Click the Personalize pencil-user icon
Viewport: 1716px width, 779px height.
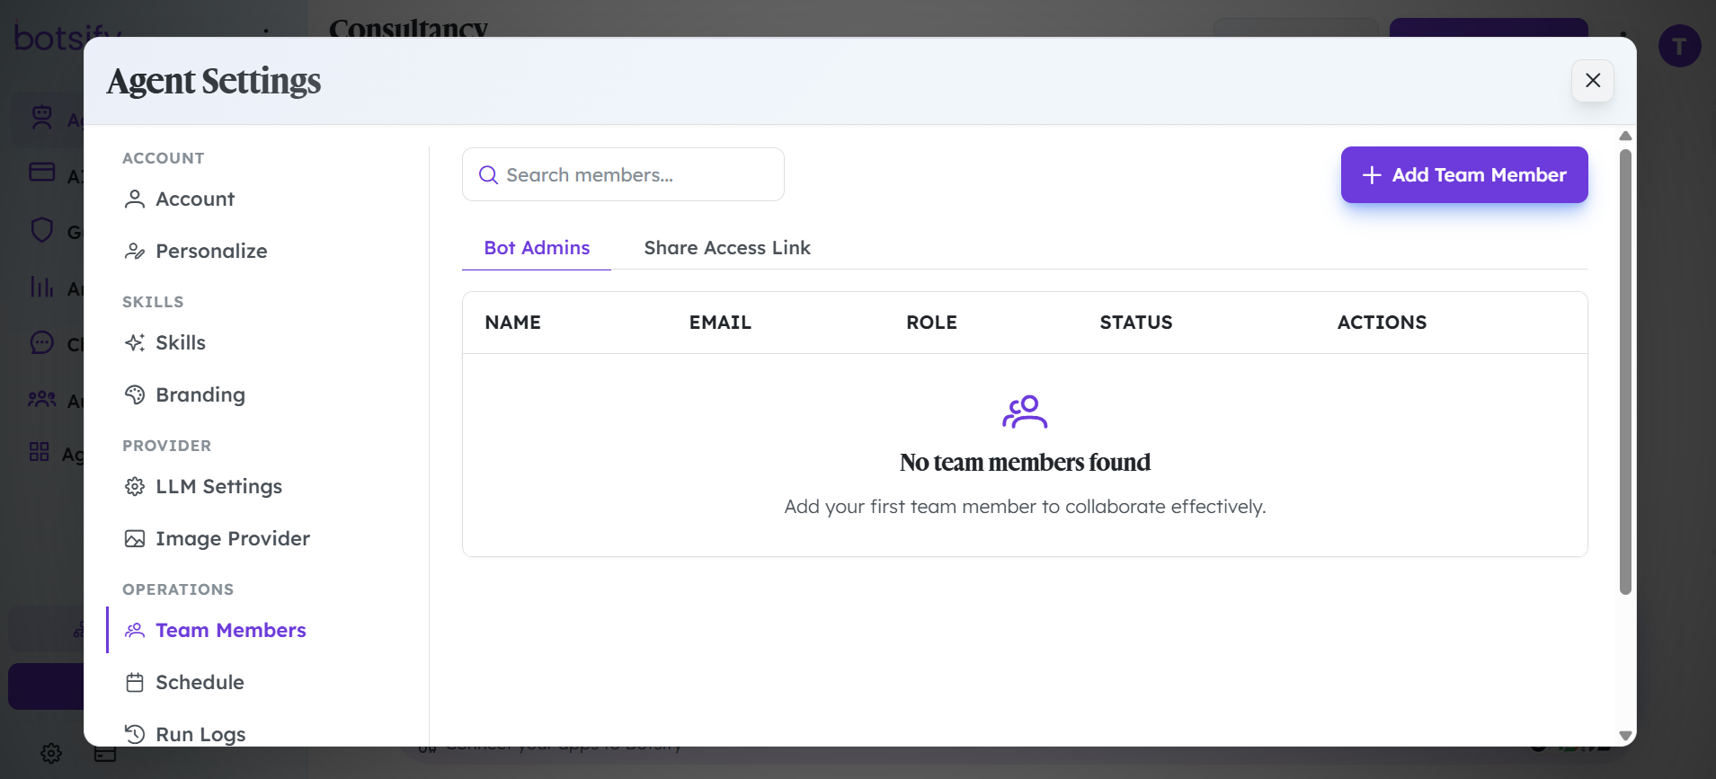[135, 251]
